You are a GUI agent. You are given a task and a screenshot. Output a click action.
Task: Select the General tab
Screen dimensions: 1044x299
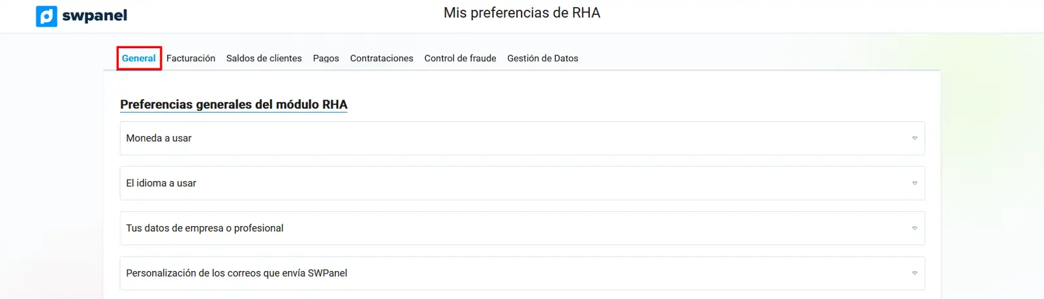[139, 58]
